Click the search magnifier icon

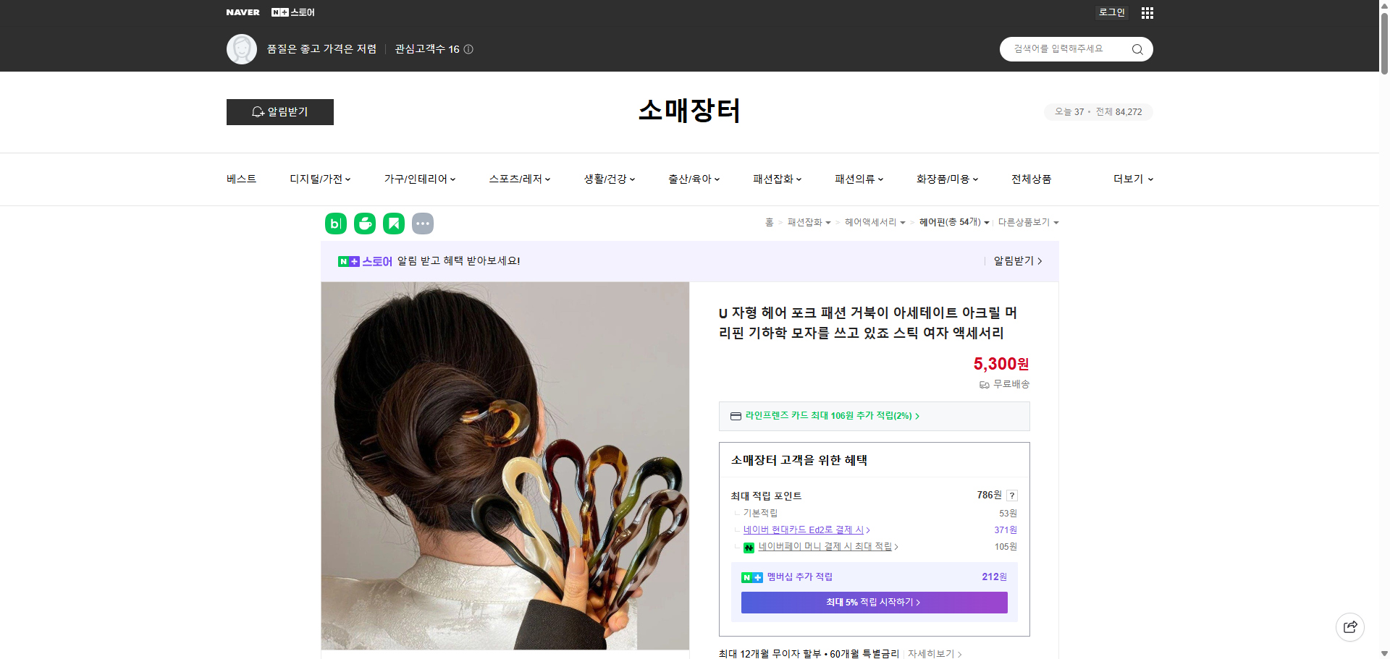tap(1137, 48)
